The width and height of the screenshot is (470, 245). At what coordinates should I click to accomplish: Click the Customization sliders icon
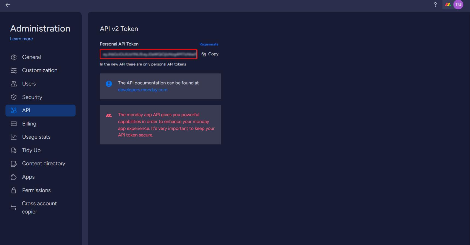point(14,70)
